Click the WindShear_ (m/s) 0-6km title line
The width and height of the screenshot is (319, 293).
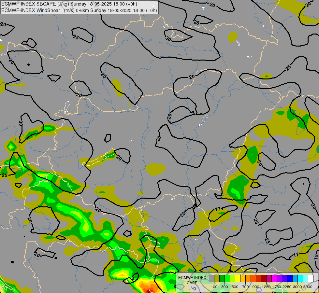pyautogui.click(x=79, y=10)
